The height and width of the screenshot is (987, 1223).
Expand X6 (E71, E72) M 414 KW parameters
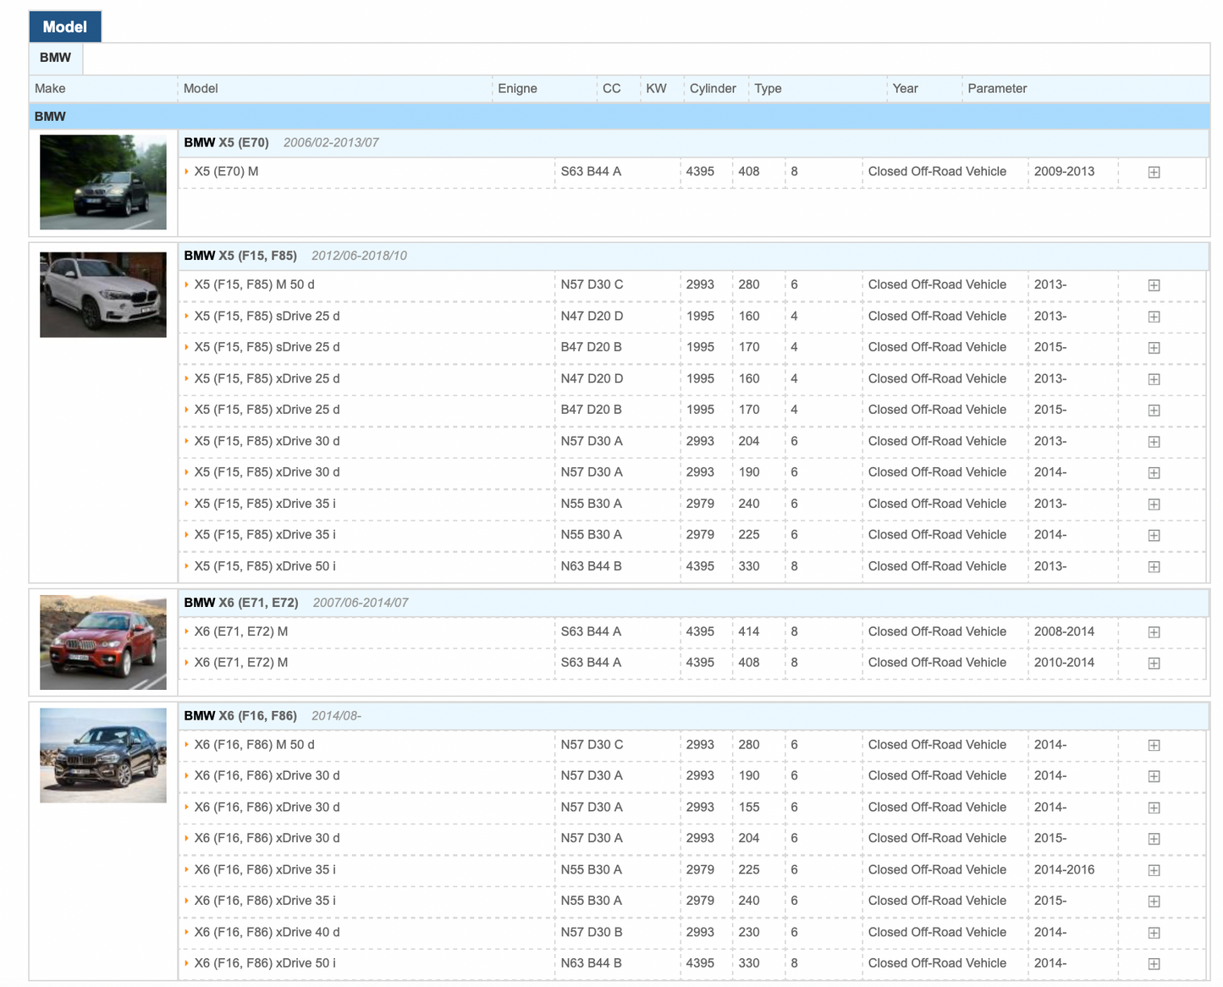click(x=1154, y=632)
